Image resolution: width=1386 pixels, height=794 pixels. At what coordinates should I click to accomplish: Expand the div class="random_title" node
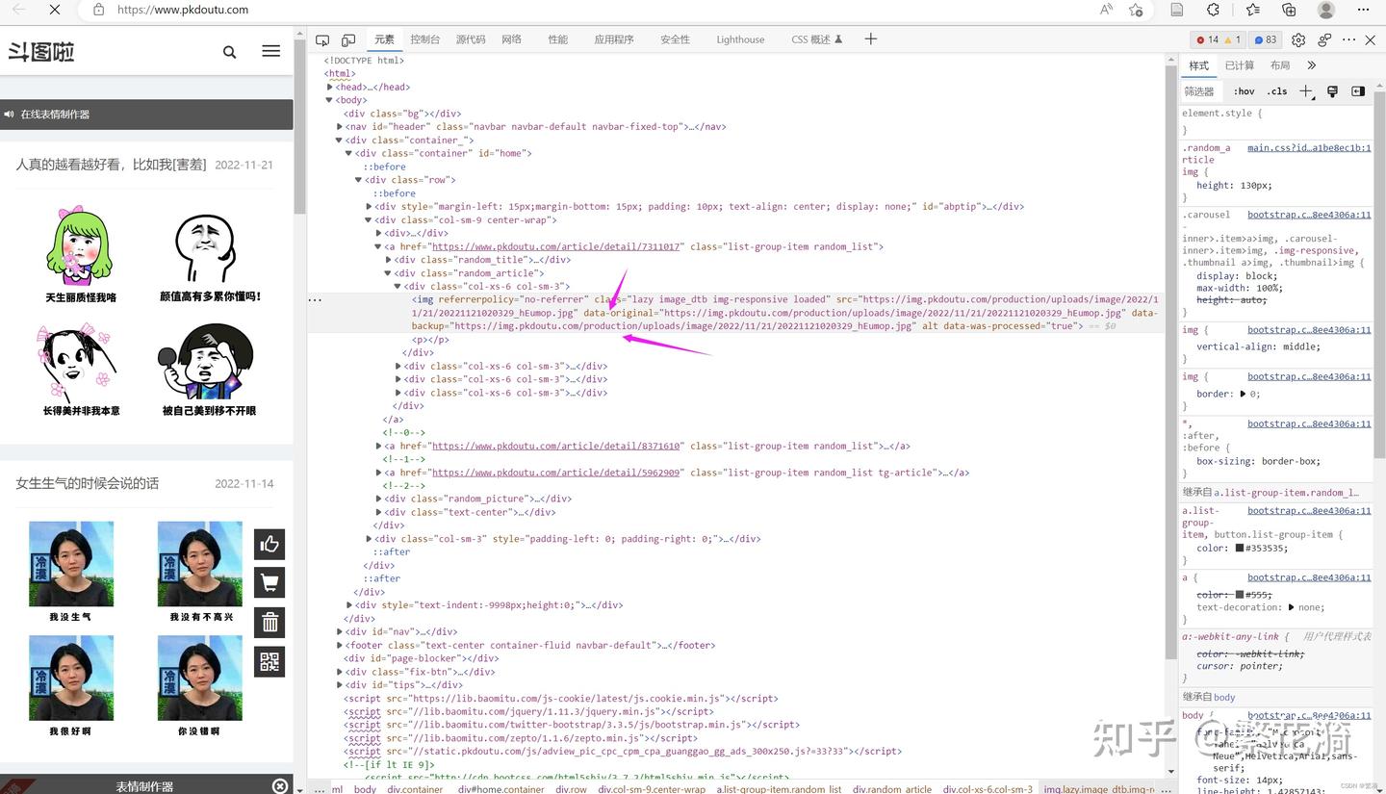coord(388,260)
